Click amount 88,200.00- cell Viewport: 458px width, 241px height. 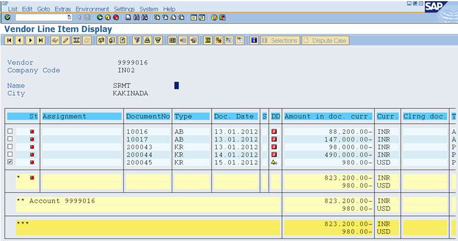point(350,132)
